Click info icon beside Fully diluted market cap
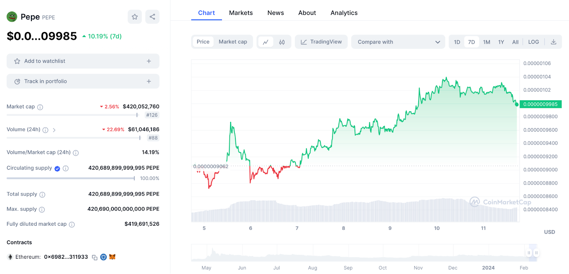Screen dimensions: 569x274 pos(72,225)
